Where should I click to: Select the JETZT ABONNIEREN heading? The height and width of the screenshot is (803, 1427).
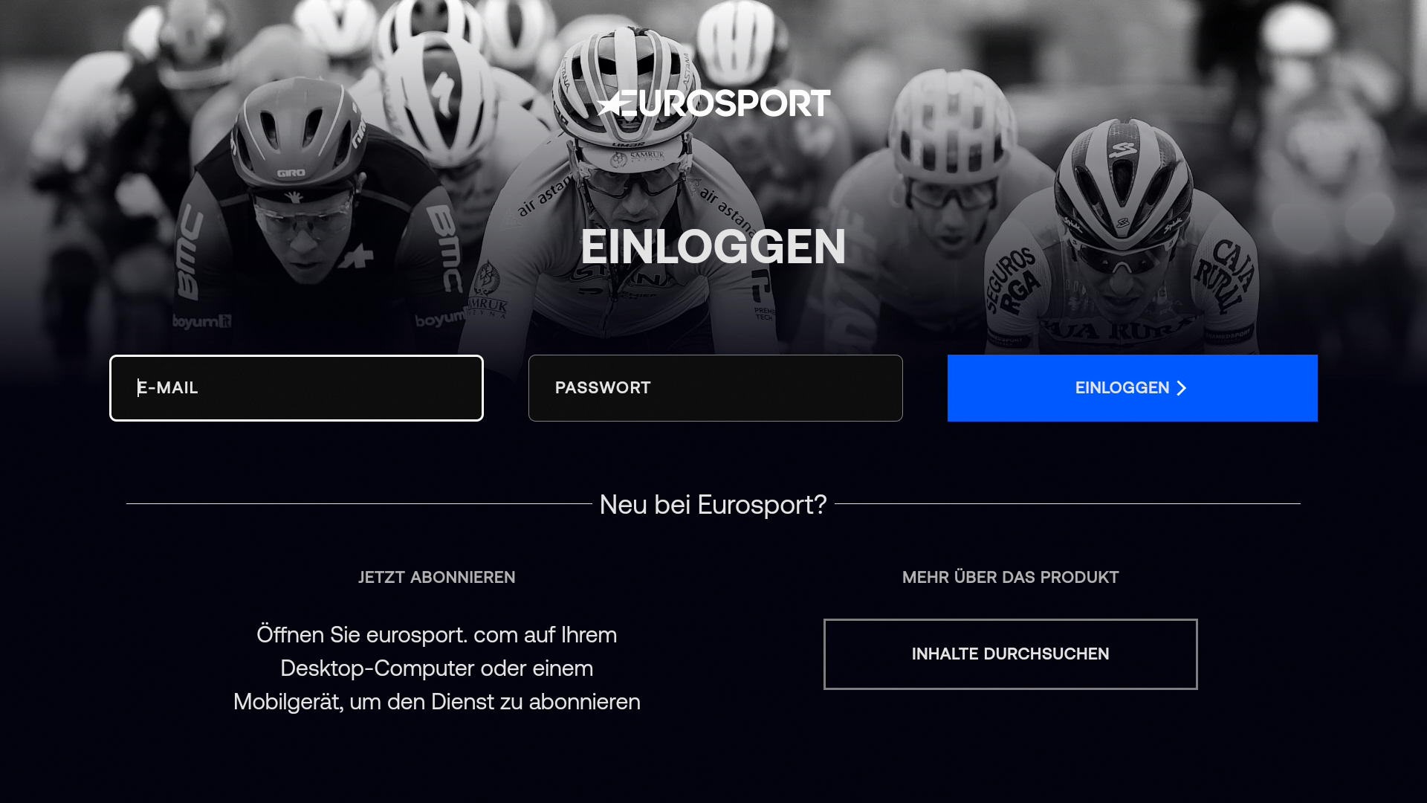click(436, 578)
